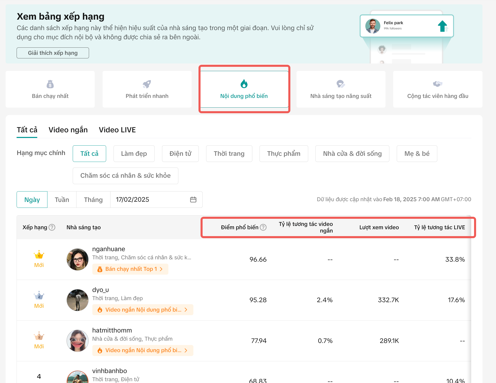Screen dimensions: 496x383
Task: Open nganhuane's profile avatar
Action: (77, 259)
